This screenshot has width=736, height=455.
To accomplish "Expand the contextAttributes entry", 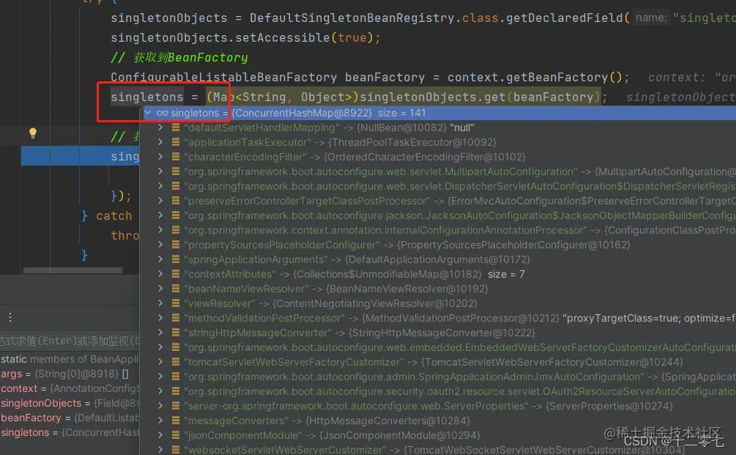I will coord(160,274).
